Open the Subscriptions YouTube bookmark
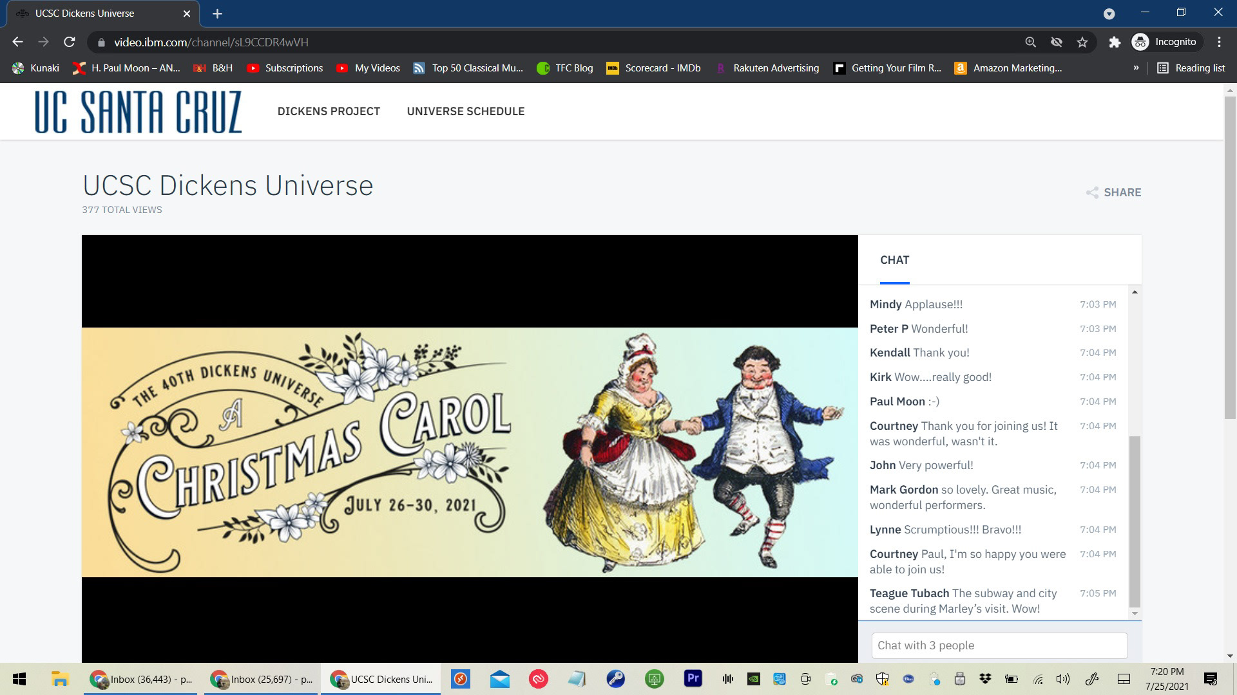This screenshot has width=1237, height=695. click(285, 68)
